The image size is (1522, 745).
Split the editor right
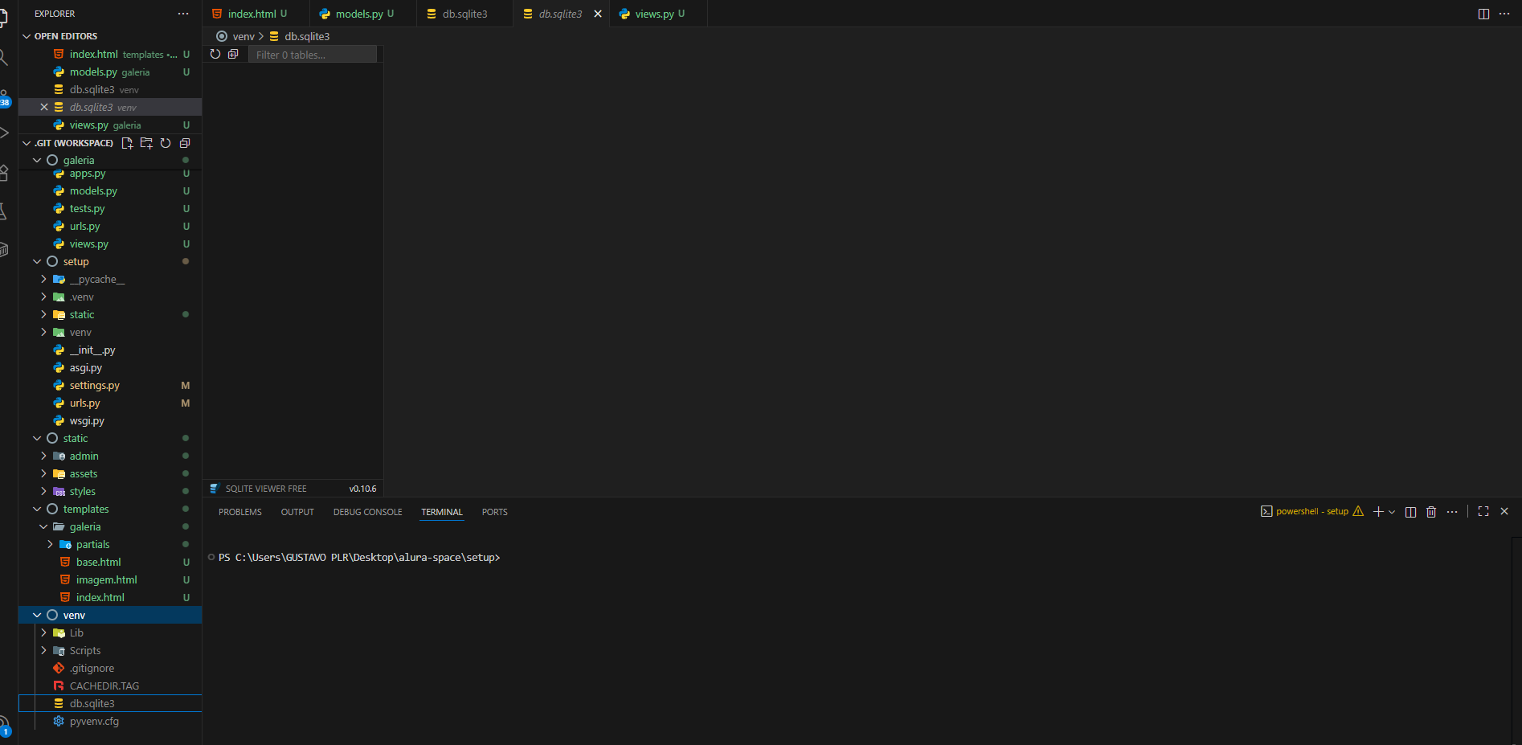[1483, 14]
